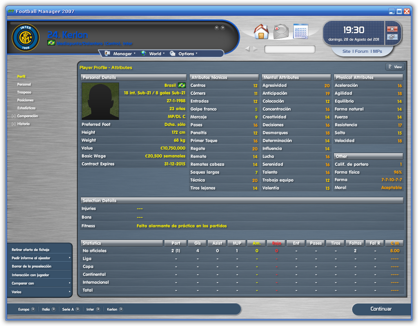418x326 pixels.
Task: Click the Manager menu icon
Action: (x=107, y=54)
